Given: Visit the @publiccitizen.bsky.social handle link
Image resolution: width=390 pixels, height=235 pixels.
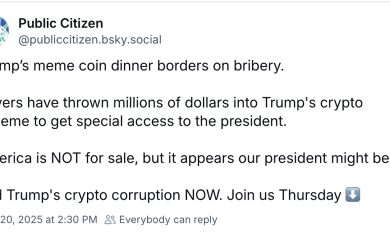Looking at the screenshot, I should point(90,40).
